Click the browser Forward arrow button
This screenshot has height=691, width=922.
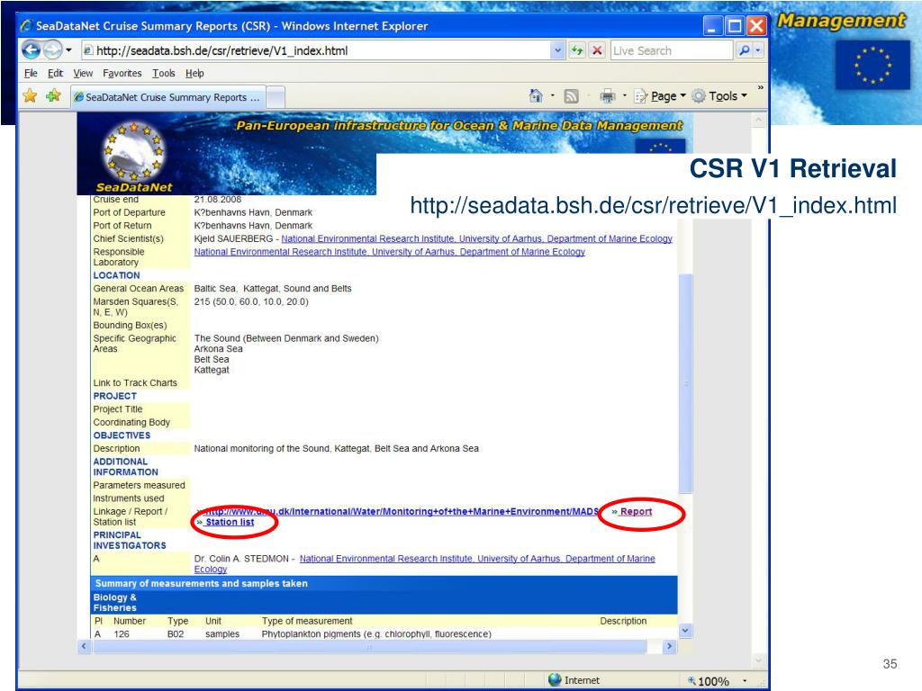pos(52,50)
